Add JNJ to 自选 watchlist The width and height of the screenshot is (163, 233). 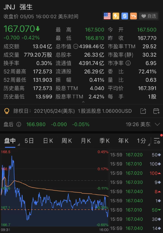[x=149, y=16]
